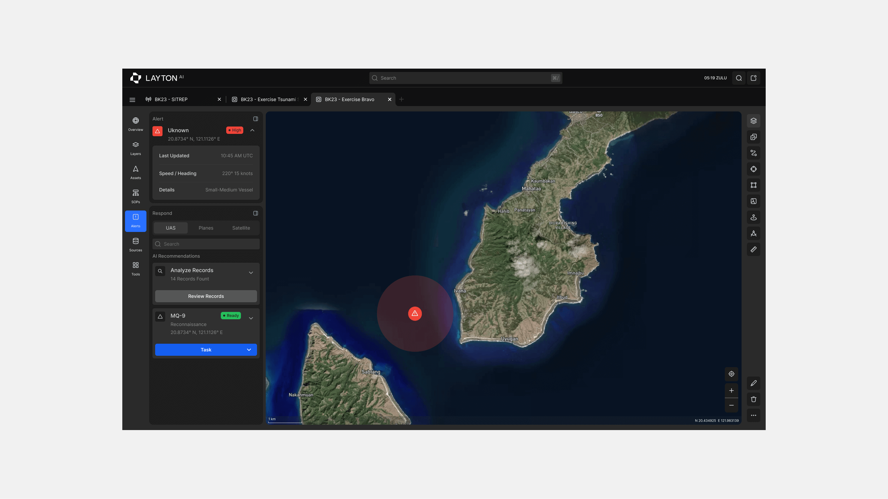This screenshot has width=888, height=499.
Task: Close the BK23 - SITREP tab
Action: pyautogui.click(x=219, y=99)
